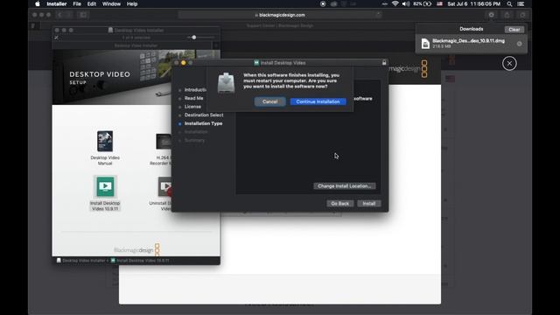Open the Edit menu
Viewport: 560px width, 315px height.
(x=91, y=3)
